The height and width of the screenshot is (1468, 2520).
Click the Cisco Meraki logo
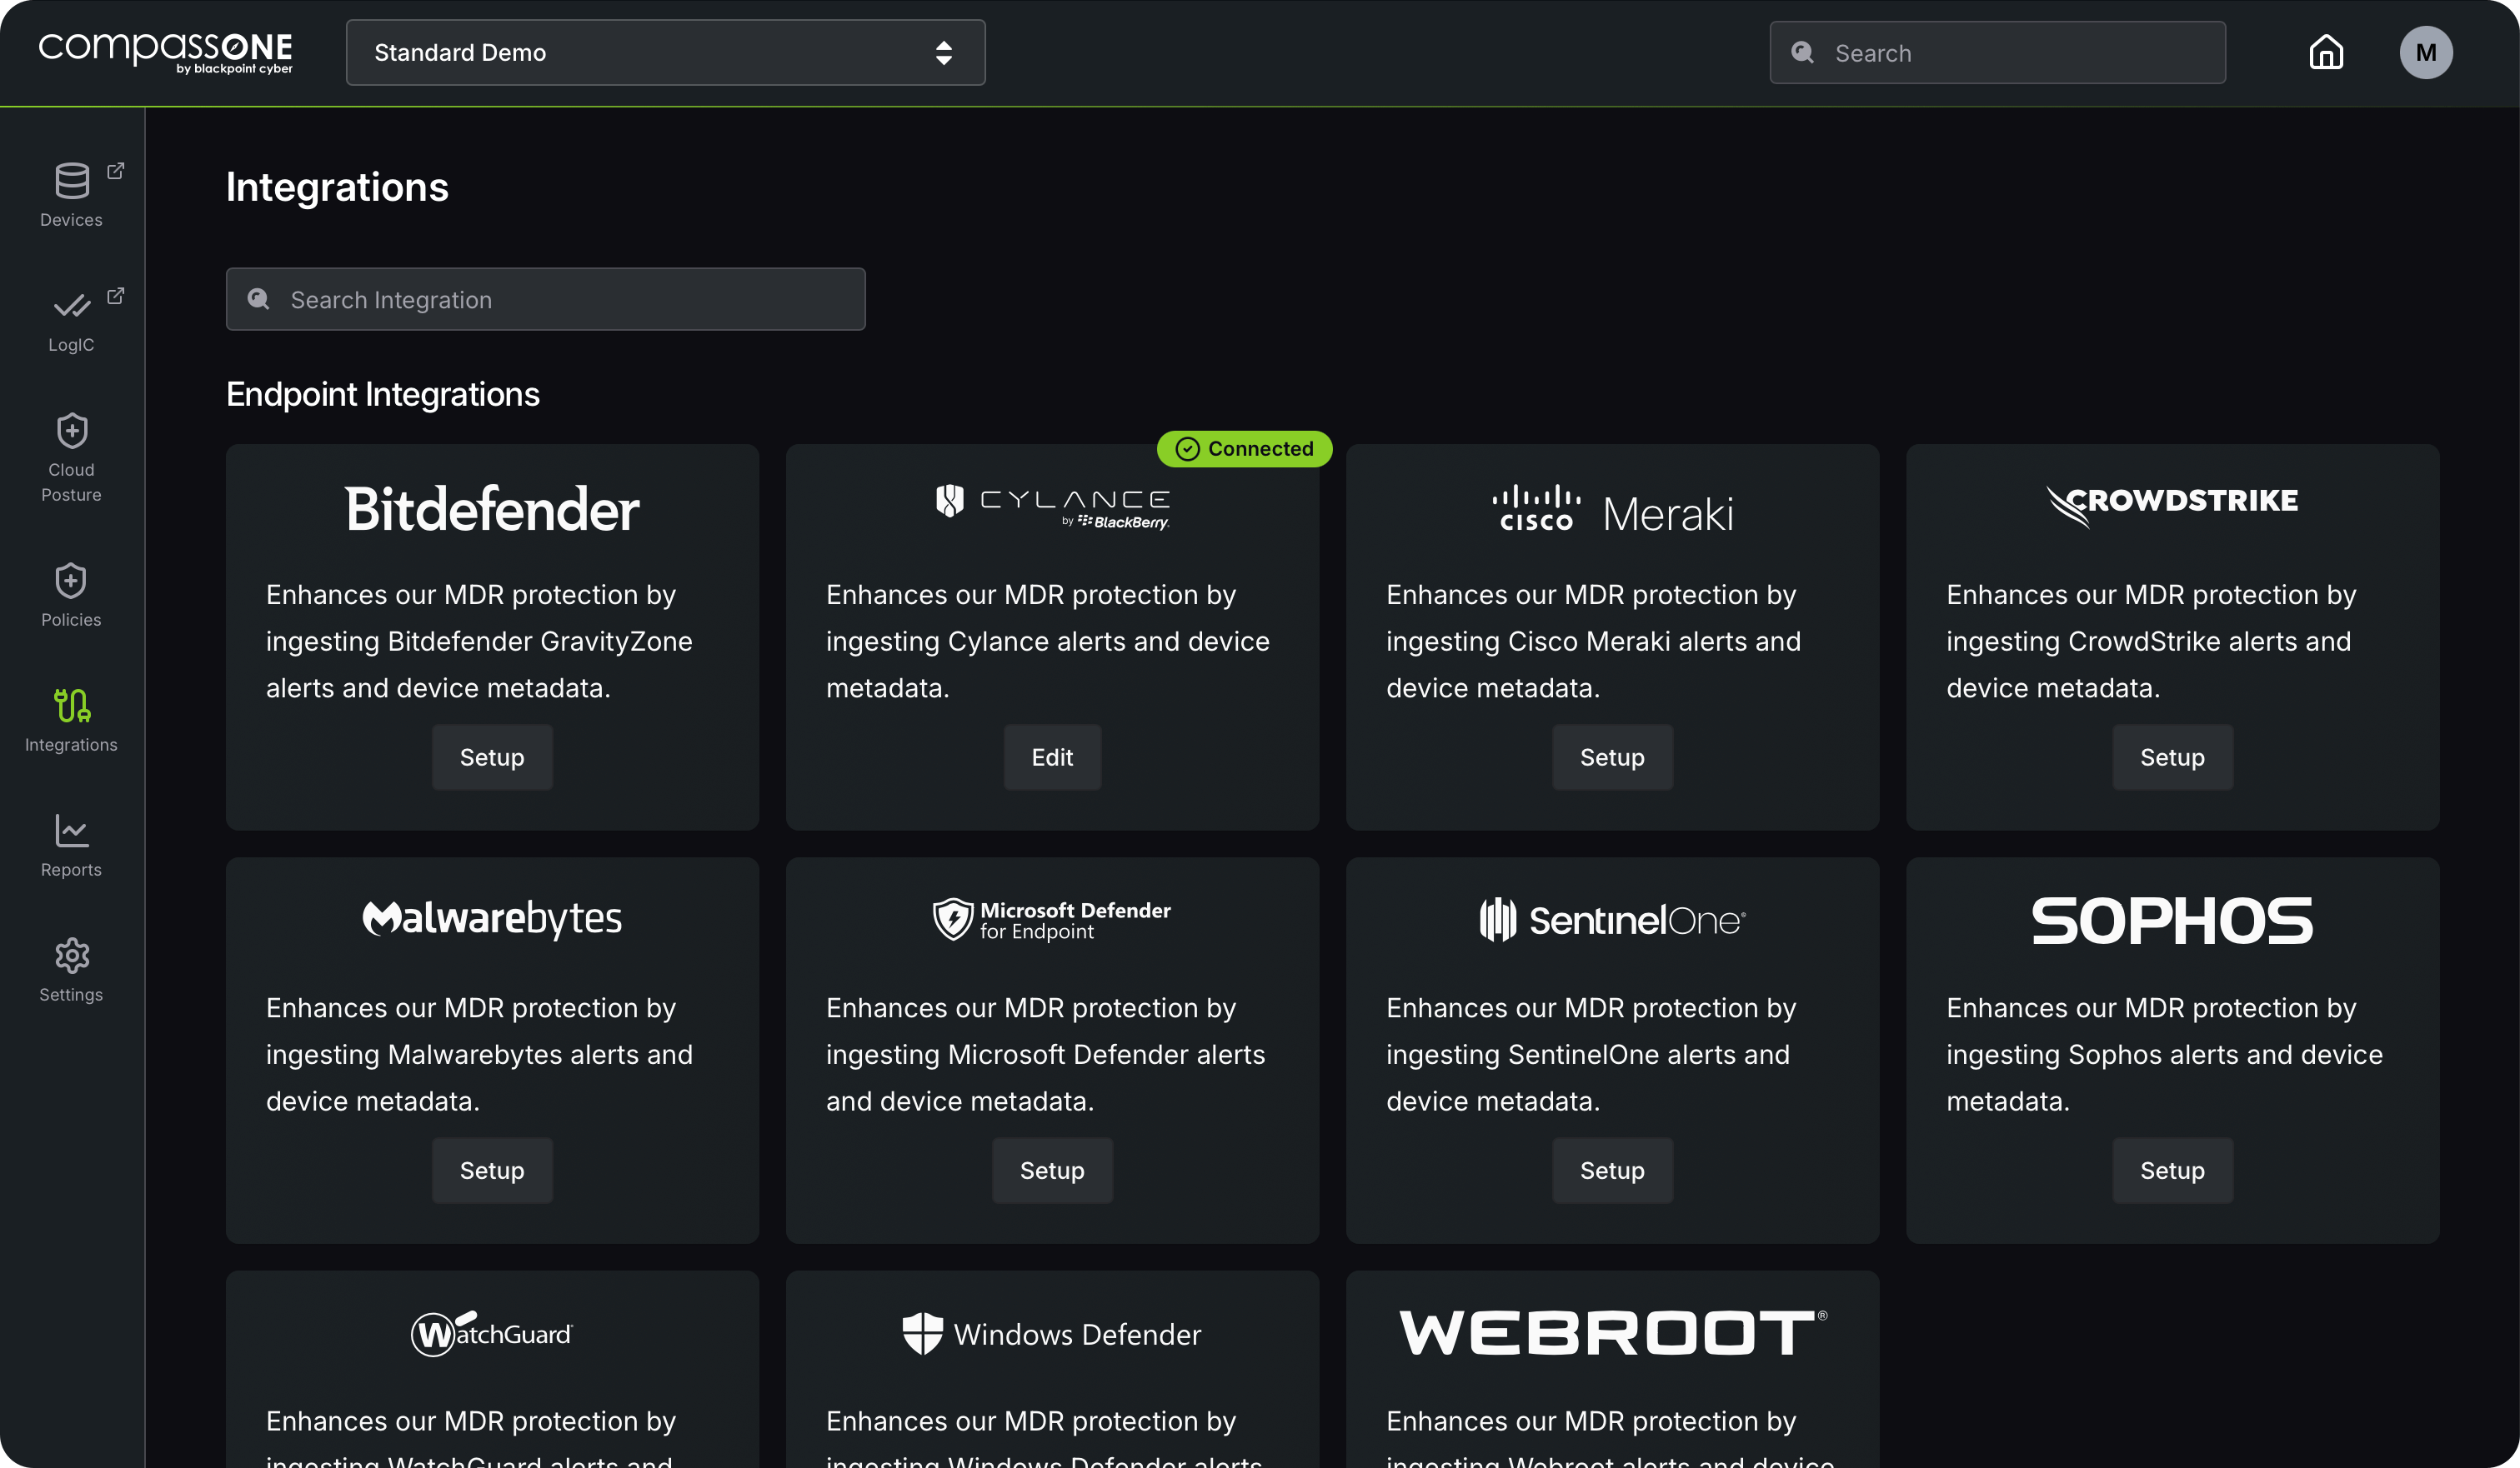[x=1612, y=510]
